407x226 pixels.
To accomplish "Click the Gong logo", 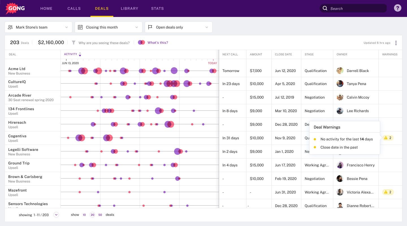I will click(15, 8).
